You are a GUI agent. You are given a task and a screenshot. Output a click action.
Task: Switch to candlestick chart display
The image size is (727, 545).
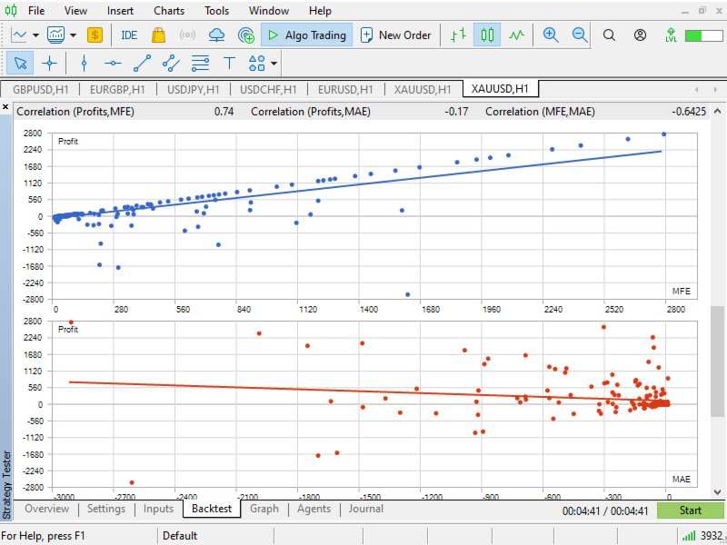click(x=487, y=35)
